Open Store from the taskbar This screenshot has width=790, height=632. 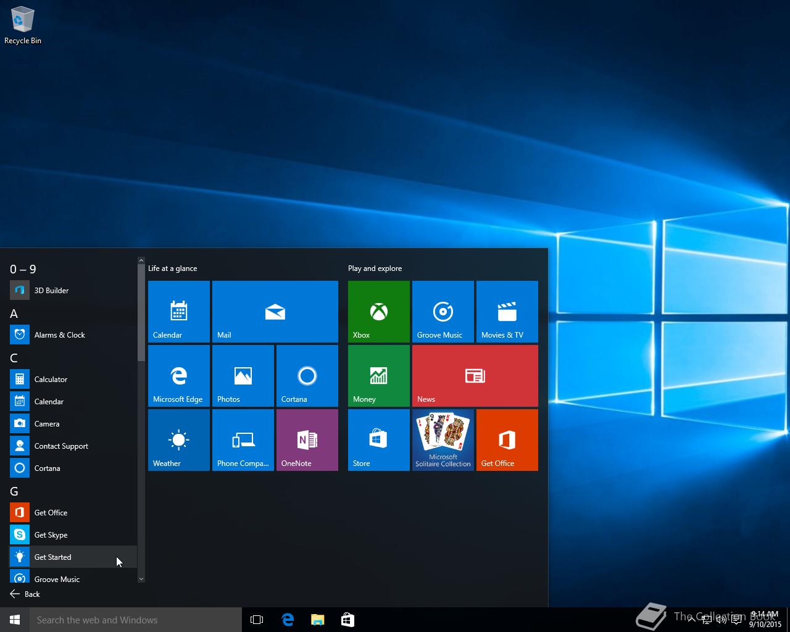click(347, 620)
